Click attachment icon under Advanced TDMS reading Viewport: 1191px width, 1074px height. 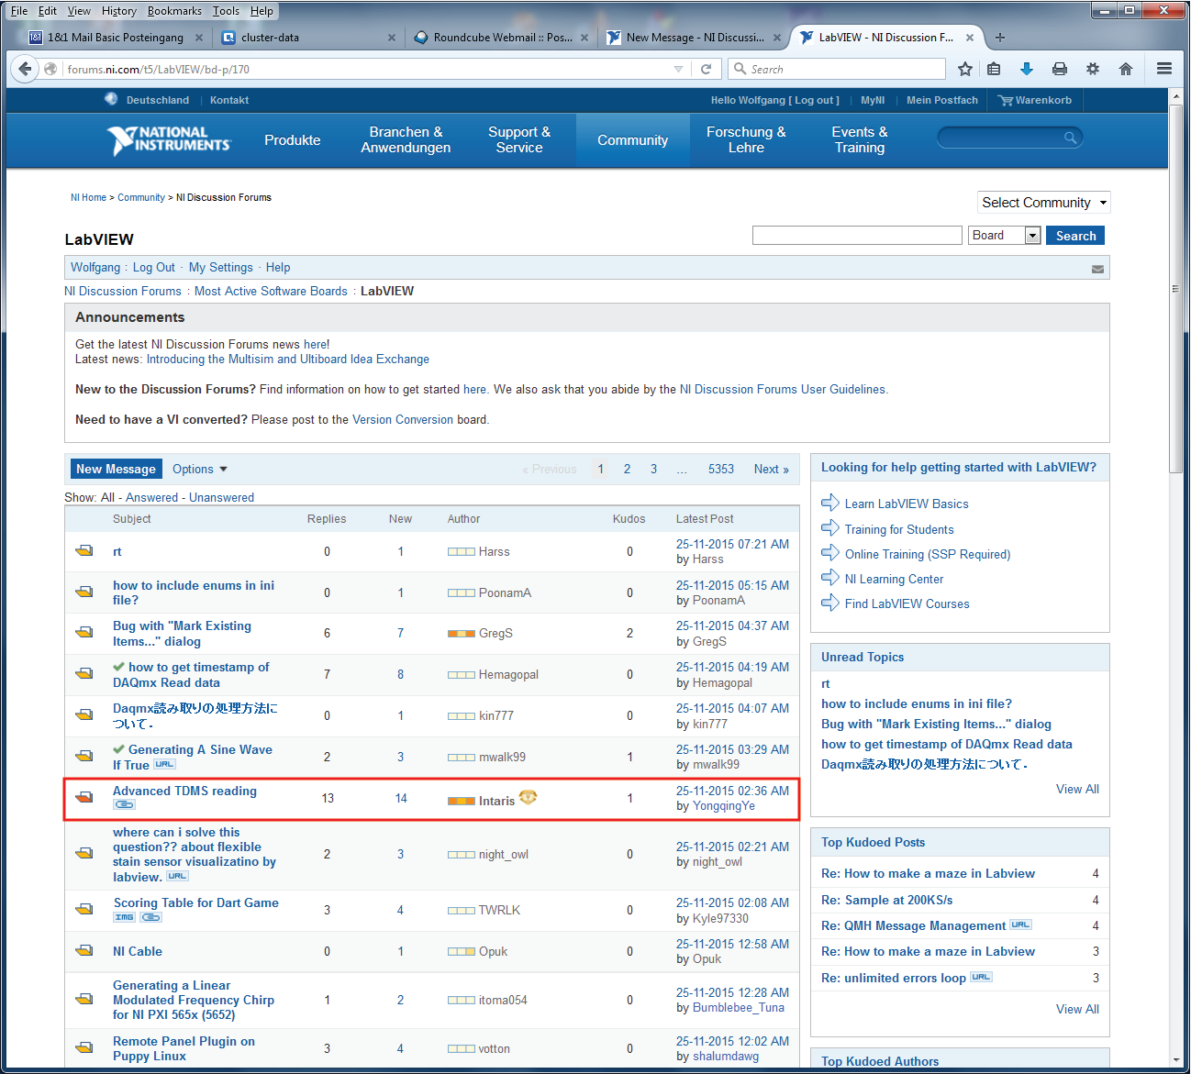point(124,805)
